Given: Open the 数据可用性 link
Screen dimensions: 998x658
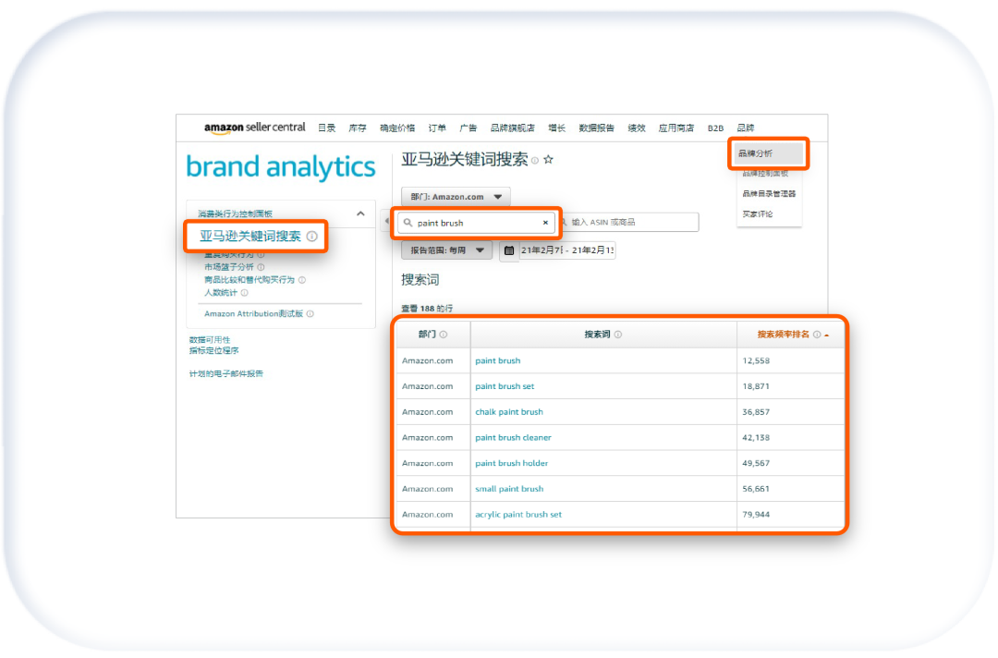Looking at the screenshot, I should (210, 340).
